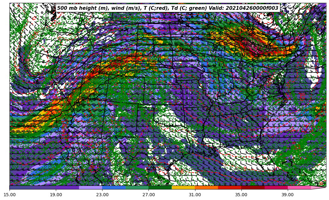Click the 39.00 colorbar tick label
Viewport: 329px width, 200px height.
(287, 195)
